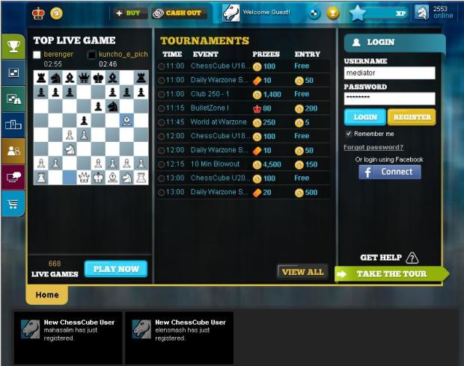Open the chat bubble sidebar icon
Viewport: 464px width, 366px height.
tap(13, 177)
